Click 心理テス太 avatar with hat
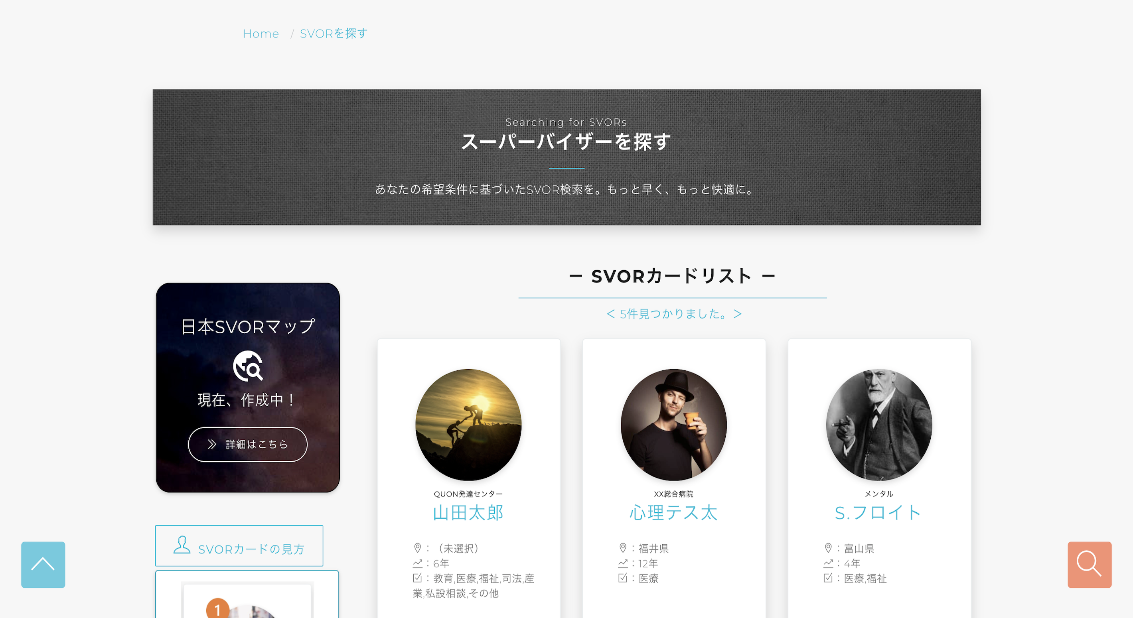Image resolution: width=1133 pixels, height=618 pixels. click(x=674, y=425)
